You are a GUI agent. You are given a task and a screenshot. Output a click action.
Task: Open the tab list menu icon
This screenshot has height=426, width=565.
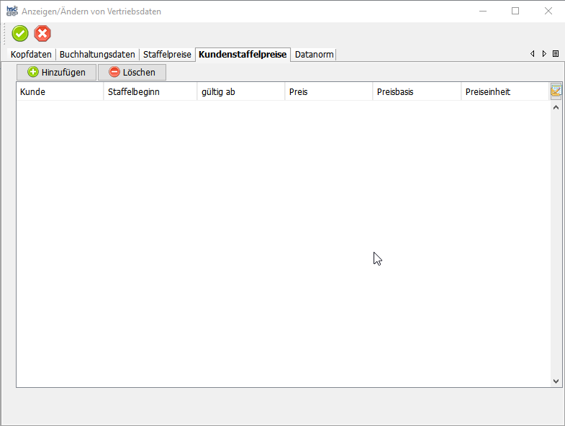coord(555,54)
